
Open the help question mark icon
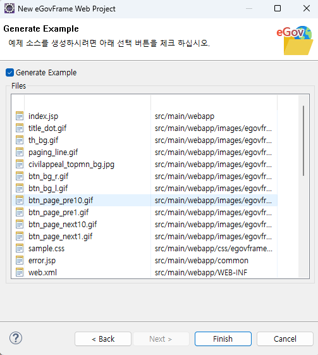[16, 339]
